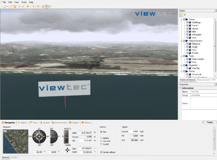This screenshot has height=160, width=217.
Task: Close the Scene panel
Action: [x=215, y=11]
